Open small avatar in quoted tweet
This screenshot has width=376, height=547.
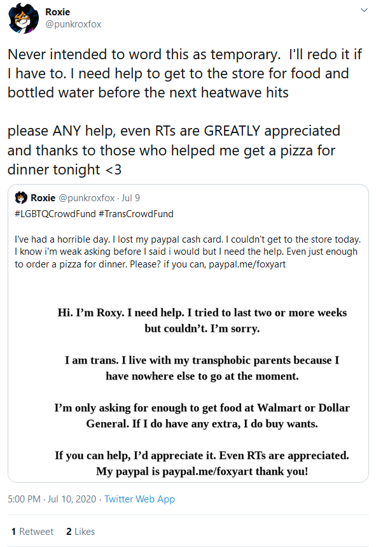pos(21,197)
